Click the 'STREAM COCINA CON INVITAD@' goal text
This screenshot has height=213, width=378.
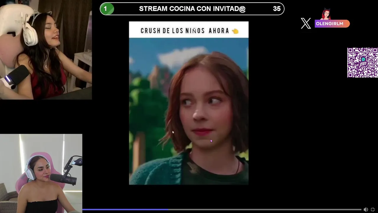192,9
